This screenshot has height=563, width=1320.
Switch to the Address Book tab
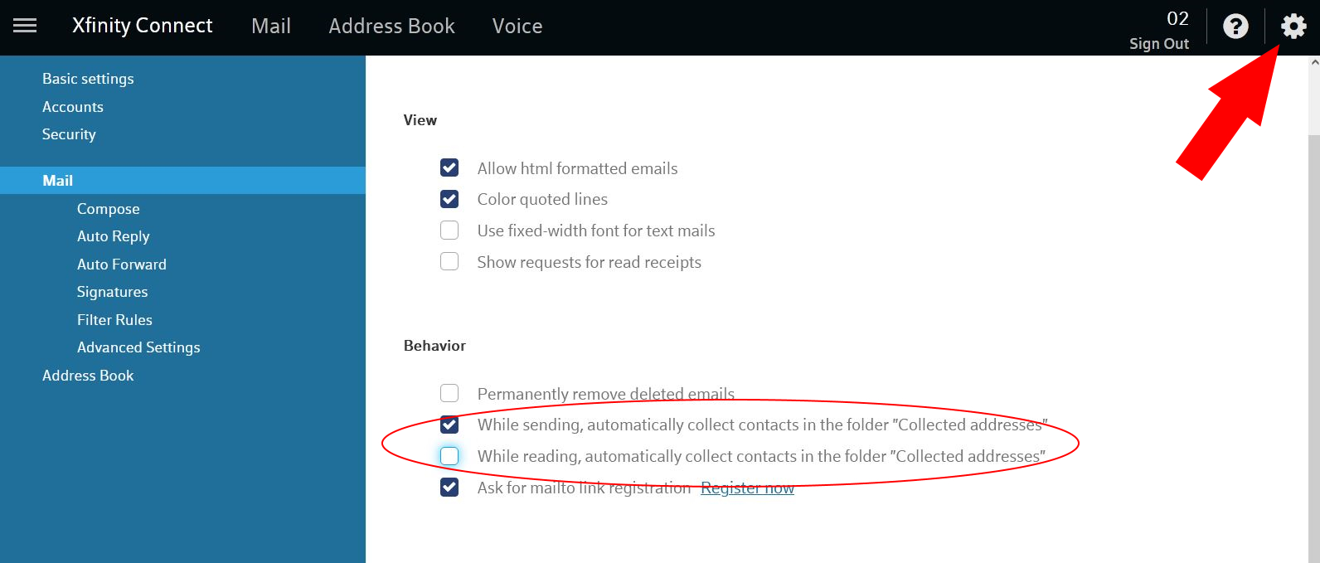pos(391,26)
